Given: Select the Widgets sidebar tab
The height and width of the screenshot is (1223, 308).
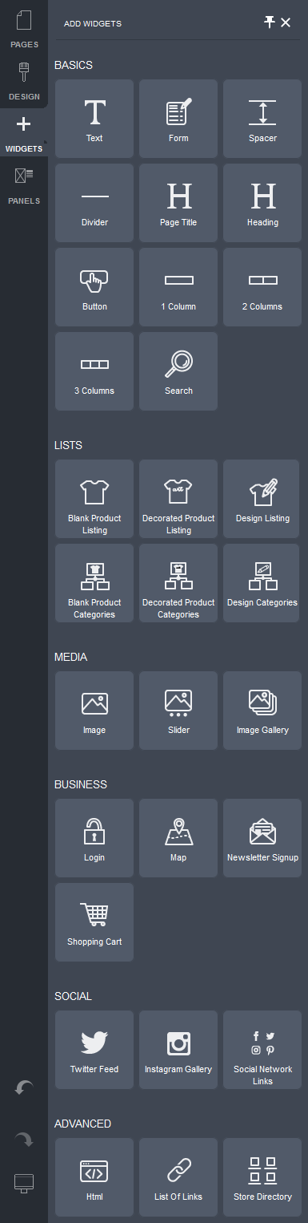Looking at the screenshot, I should point(24,134).
